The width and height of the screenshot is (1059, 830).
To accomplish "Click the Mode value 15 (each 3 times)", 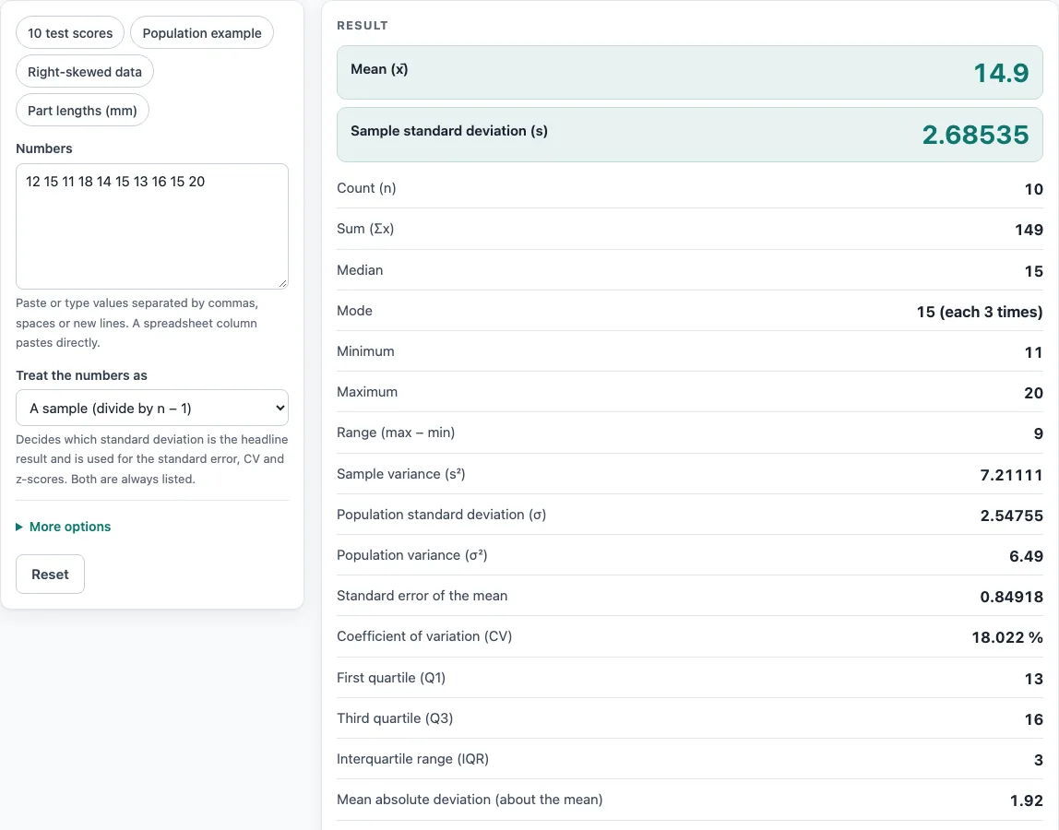I will click(980, 312).
